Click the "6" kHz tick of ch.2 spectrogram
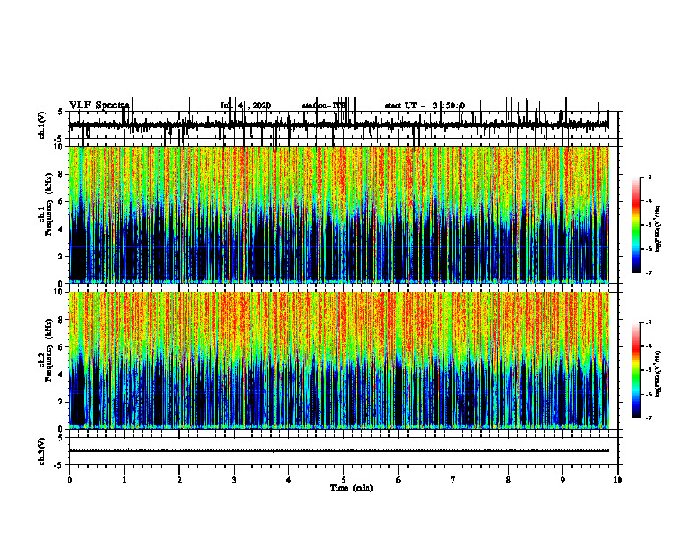The image size is (696, 538). (x=62, y=347)
